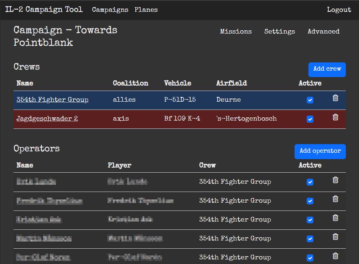The image size is (359, 264).
Task: Go to the Planes page
Action: (x=146, y=10)
